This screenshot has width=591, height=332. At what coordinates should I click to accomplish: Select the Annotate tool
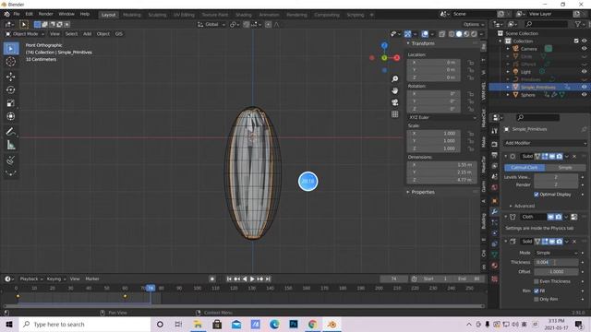11,132
